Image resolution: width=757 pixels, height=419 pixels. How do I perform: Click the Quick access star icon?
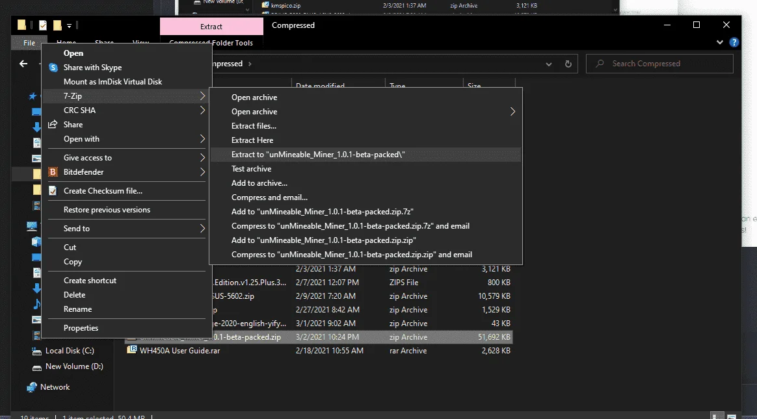(33, 96)
